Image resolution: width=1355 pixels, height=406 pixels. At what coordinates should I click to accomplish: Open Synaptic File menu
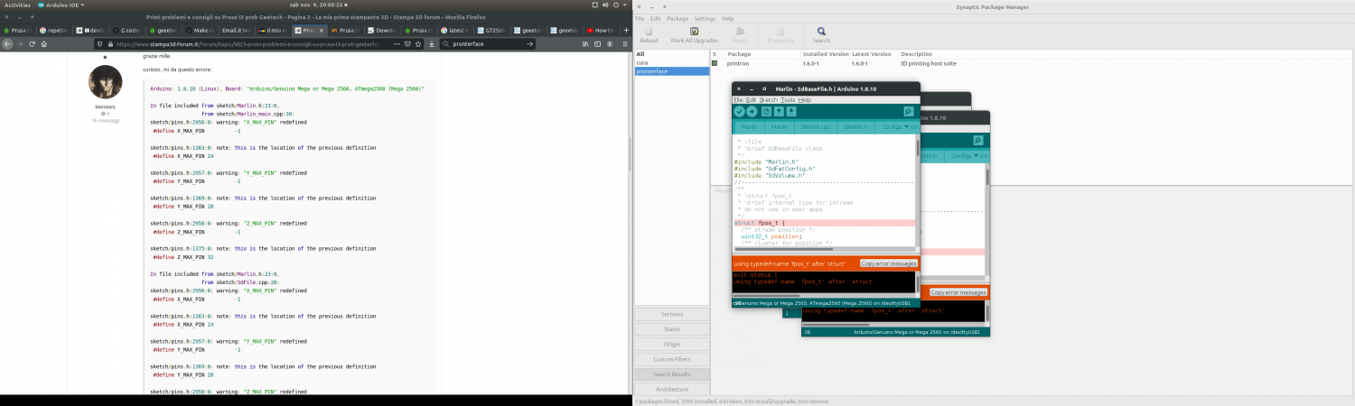click(640, 18)
